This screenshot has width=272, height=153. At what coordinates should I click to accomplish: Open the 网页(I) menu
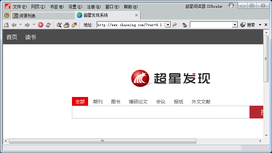coord(38,7)
